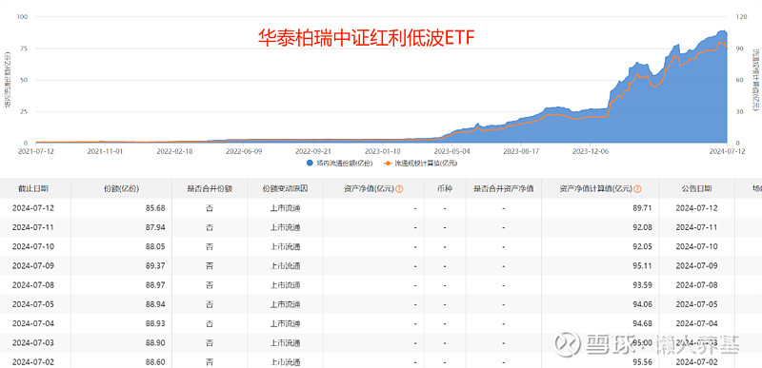Click the chart x-axis label 2022-06-09
The image size is (762, 368).
click(x=244, y=151)
